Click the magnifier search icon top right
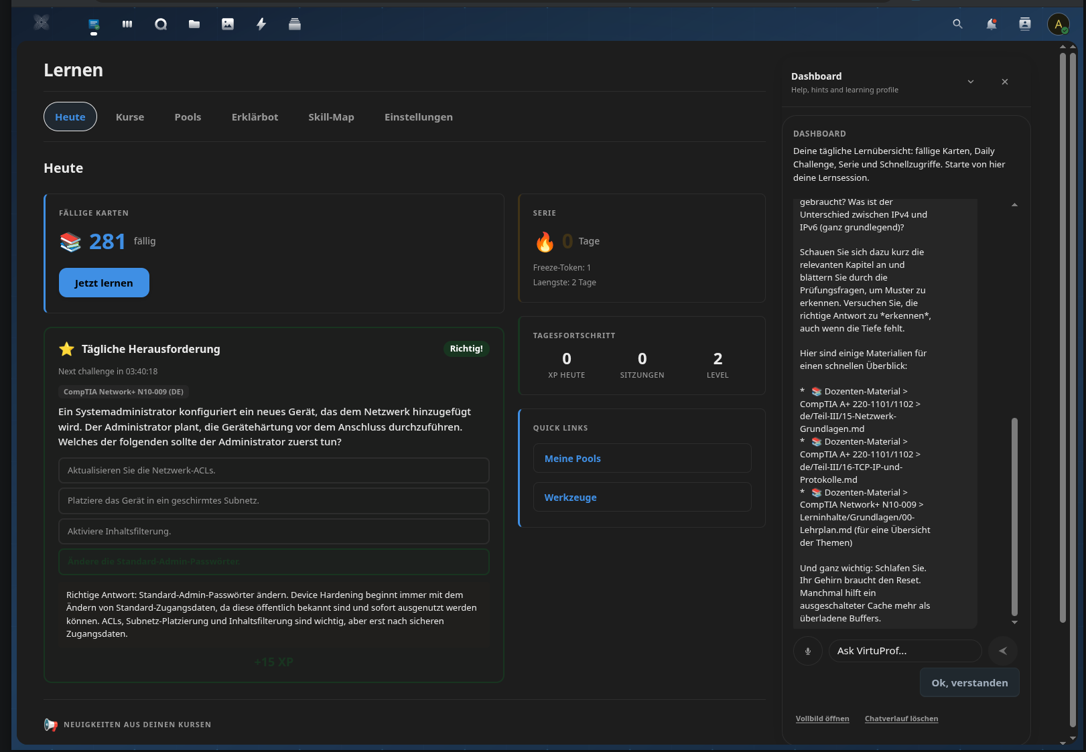The width and height of the screenshot is (1086, 752). click(957, 24)
